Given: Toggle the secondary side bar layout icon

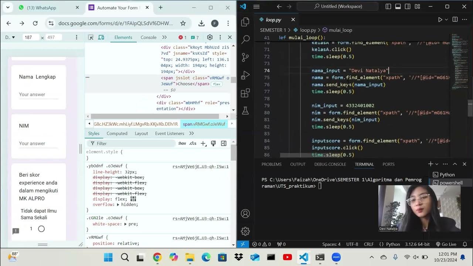Looking at the screenshot, I should coord(408,7).
